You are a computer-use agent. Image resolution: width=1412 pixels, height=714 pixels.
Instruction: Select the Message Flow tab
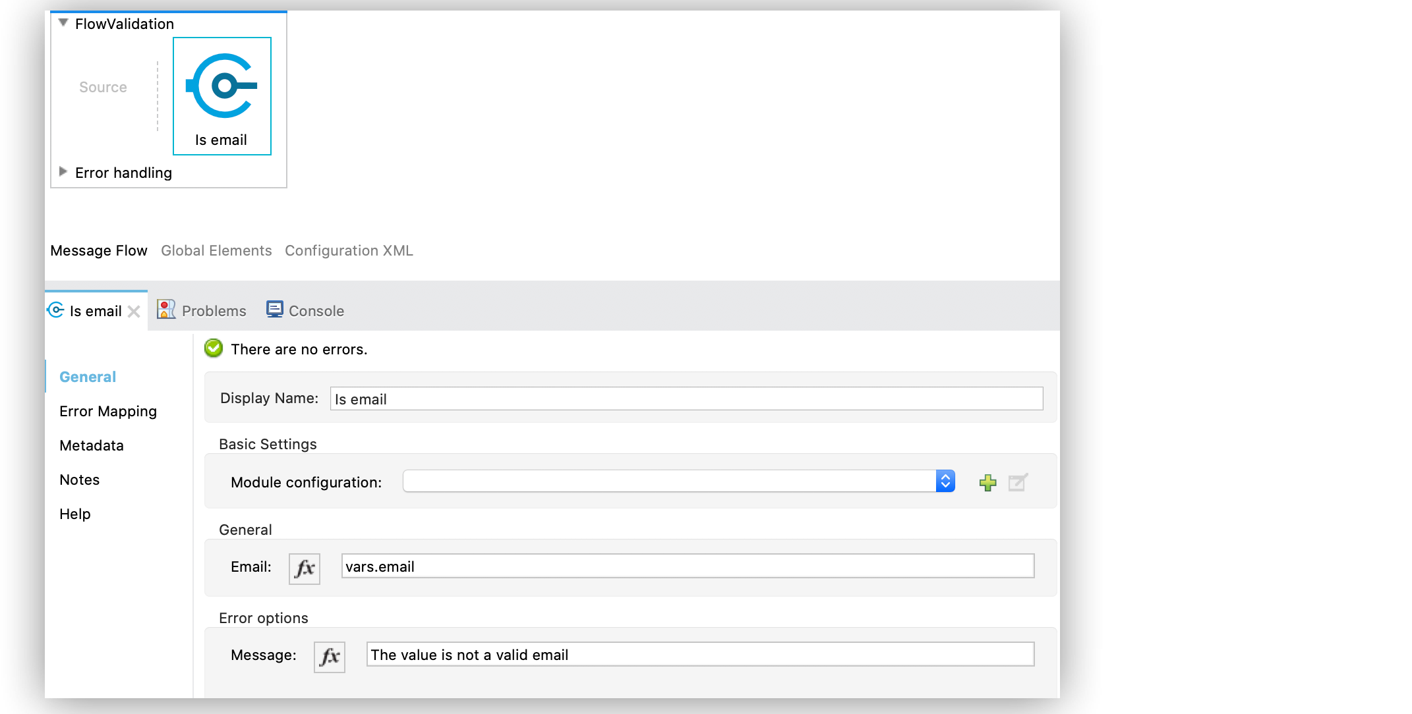pos(98,250)
